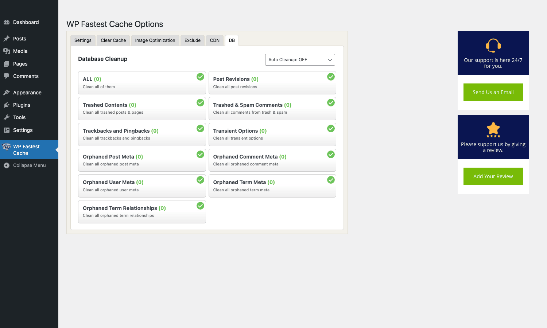Click checkmark on Orphaned Term Relationships
547x328 pixels.
coord(200,206)
